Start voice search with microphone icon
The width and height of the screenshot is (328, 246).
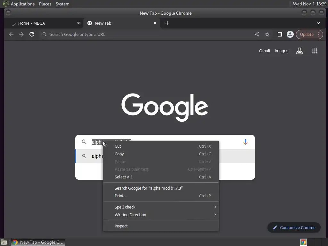[x=245, y=142]
